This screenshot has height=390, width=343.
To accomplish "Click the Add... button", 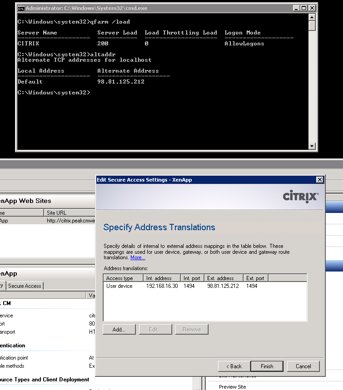I will [x=119, y=330].
